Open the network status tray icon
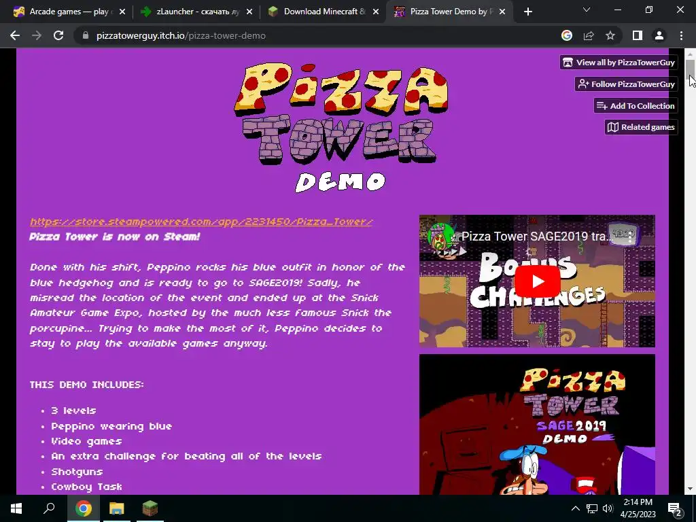 (592, 508)
